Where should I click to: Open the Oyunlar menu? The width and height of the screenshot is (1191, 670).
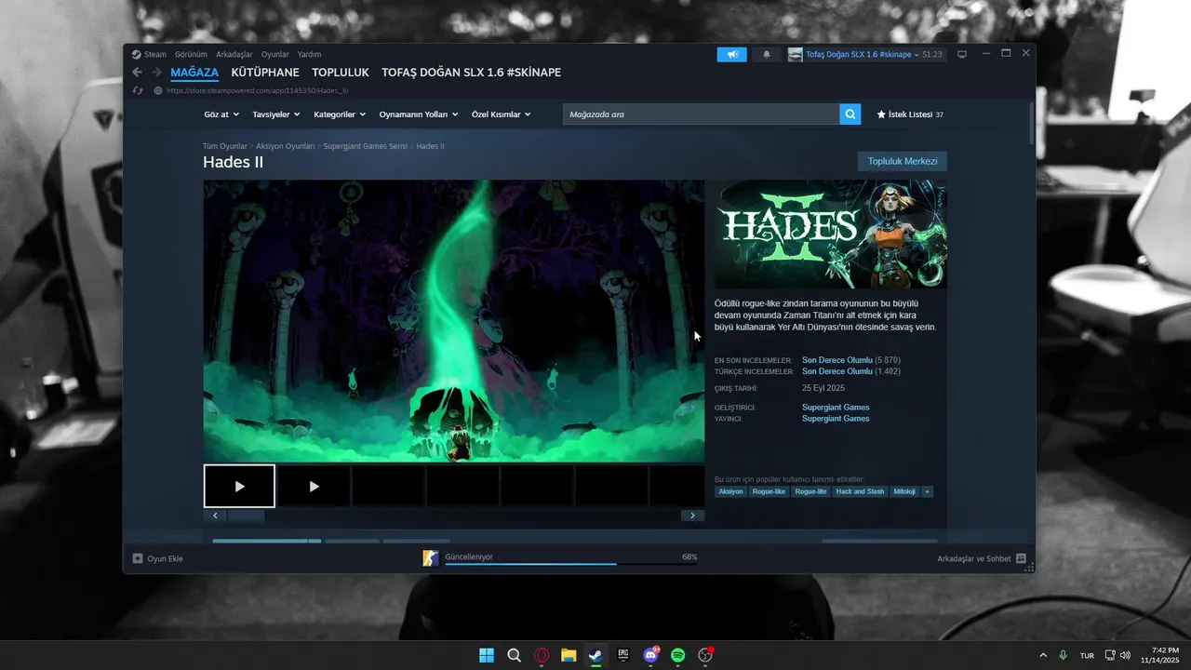[275, 54]
